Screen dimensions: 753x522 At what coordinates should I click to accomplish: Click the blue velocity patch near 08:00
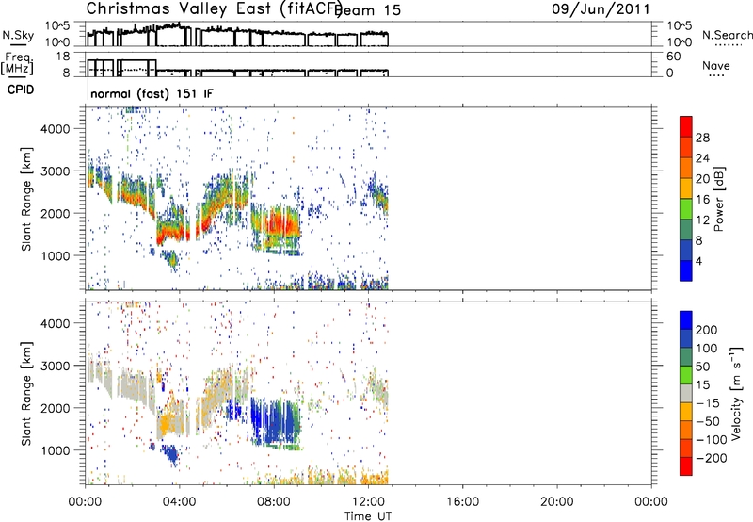pyautogui.click(x=274, y=420)
